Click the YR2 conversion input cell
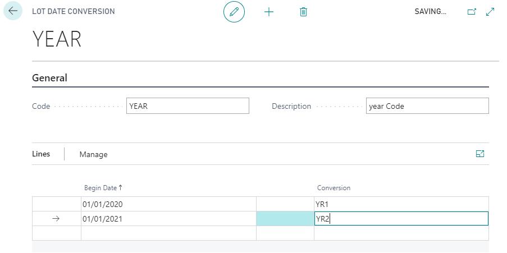507x253 pixels. click(x=401, y=219)
